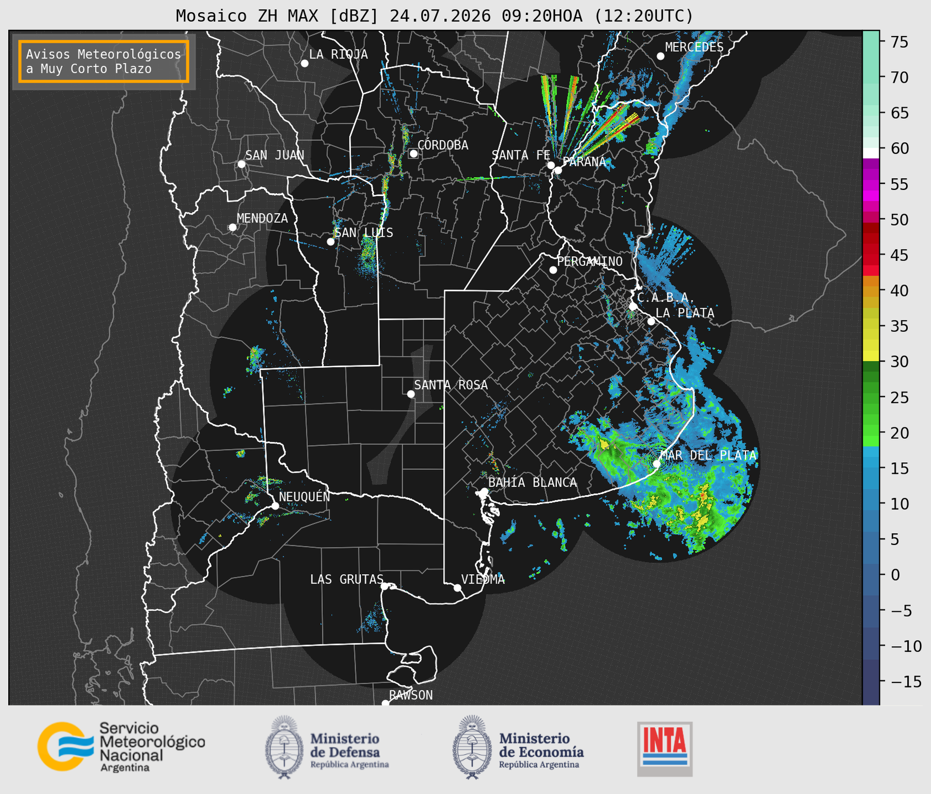This screenshot has width=931, height=794.
Task: Select the Mar del Plata city marker
Action: click(x=657, y=463)
